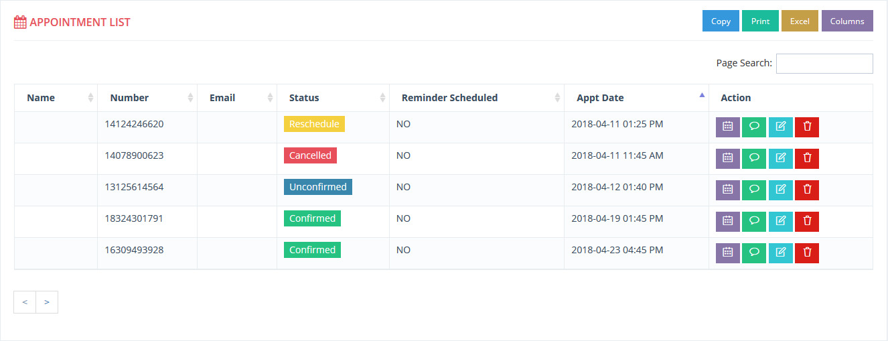Image resolution: width=888 pixels, height=341 pixels.
Task: Delete the appointment for 18324301791
Action: click(807, 222)
